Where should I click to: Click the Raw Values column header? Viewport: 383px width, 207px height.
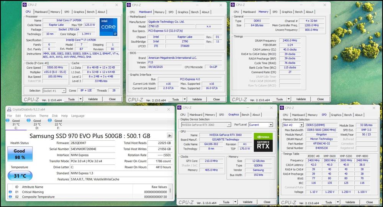pyautogui.click(x=159, y=187)
